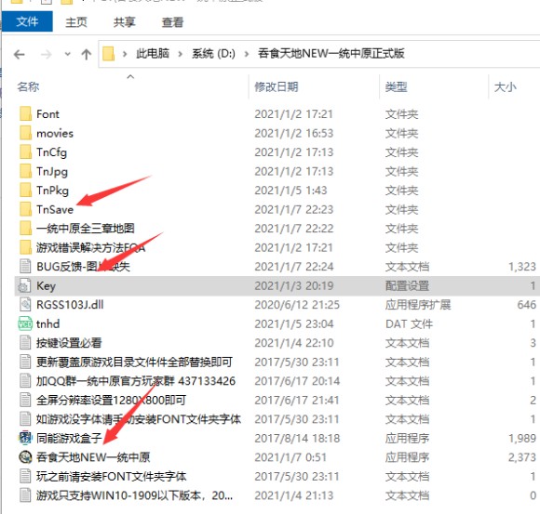Click the file name Font
The image size is (540, 514).
(47, 113)
